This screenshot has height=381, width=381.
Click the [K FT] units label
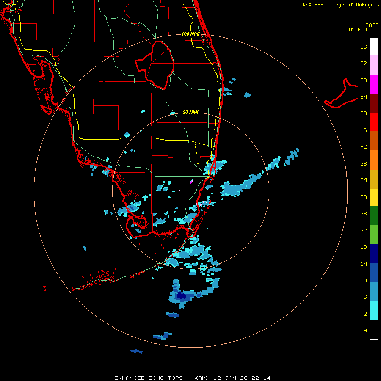[x=358, y=29]
